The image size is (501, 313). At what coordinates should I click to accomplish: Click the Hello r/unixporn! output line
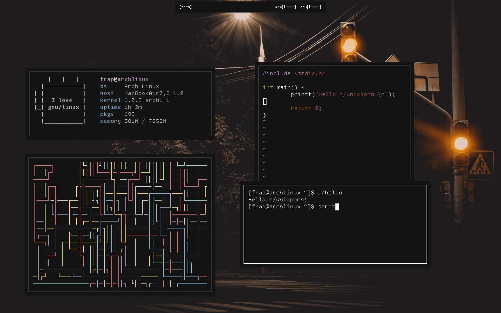[x=277, y=199]
